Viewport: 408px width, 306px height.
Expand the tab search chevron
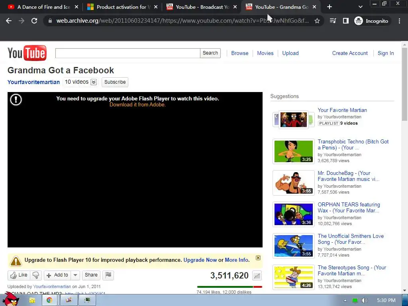coord(360,7)
